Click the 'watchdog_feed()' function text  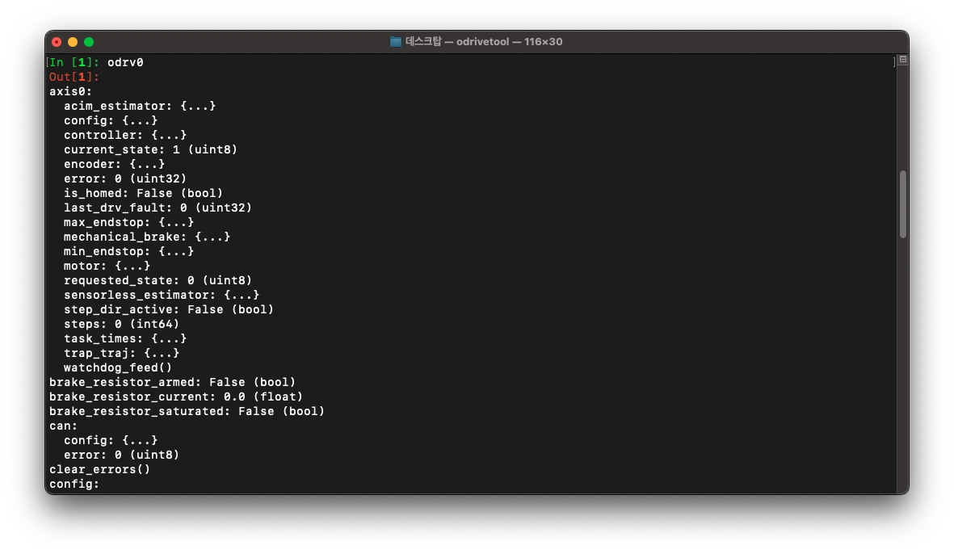click(x=118, y=367)
